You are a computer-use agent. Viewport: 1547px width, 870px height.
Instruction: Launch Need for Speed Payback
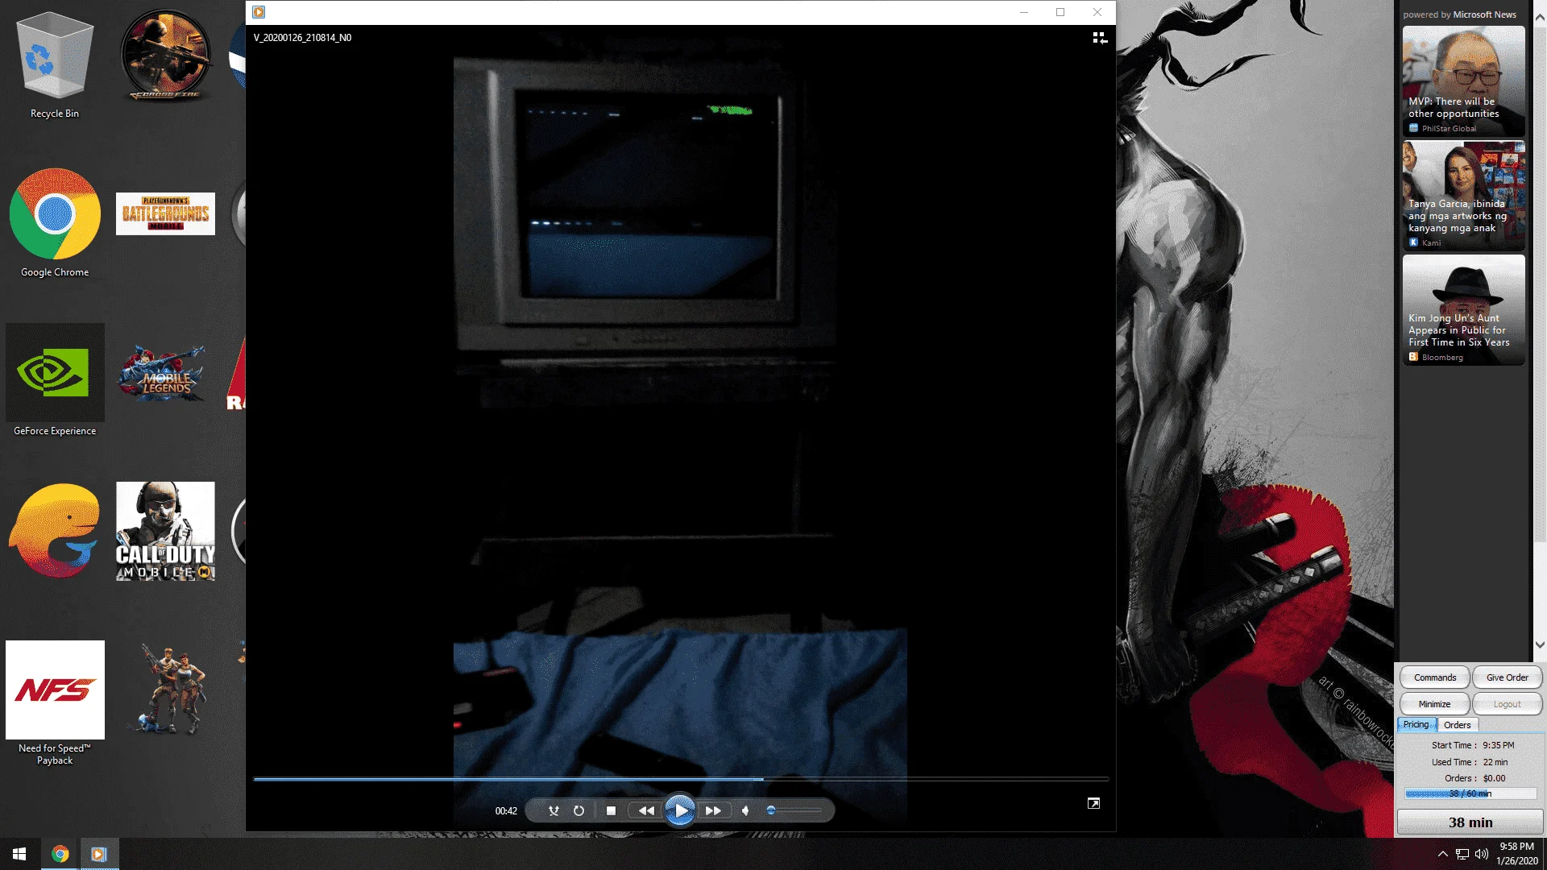55,702
